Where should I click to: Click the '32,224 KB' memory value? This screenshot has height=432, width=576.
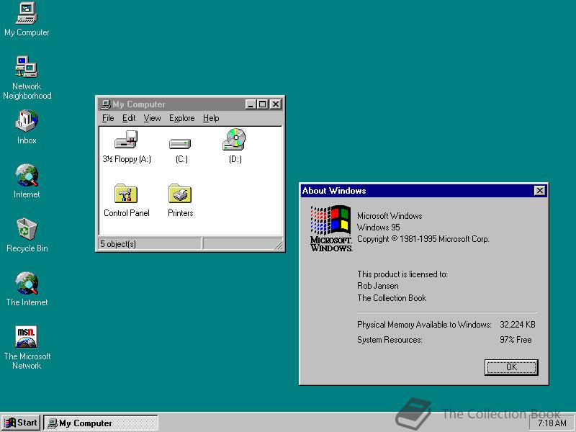point(517,325)
